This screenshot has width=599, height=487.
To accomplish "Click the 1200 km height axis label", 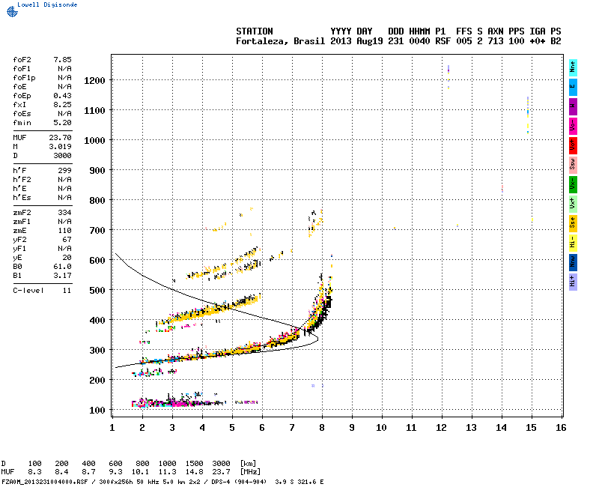I will 94,80.
